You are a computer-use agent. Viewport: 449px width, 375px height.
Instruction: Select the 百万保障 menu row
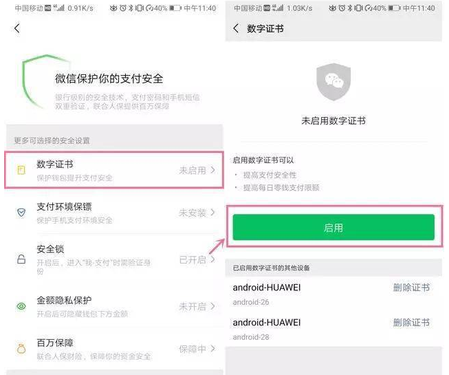tap(114, 349)
